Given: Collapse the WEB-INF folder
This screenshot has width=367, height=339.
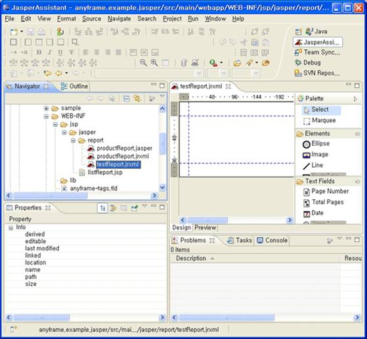Looking at the screenshot, I should [x=46, y=116].
